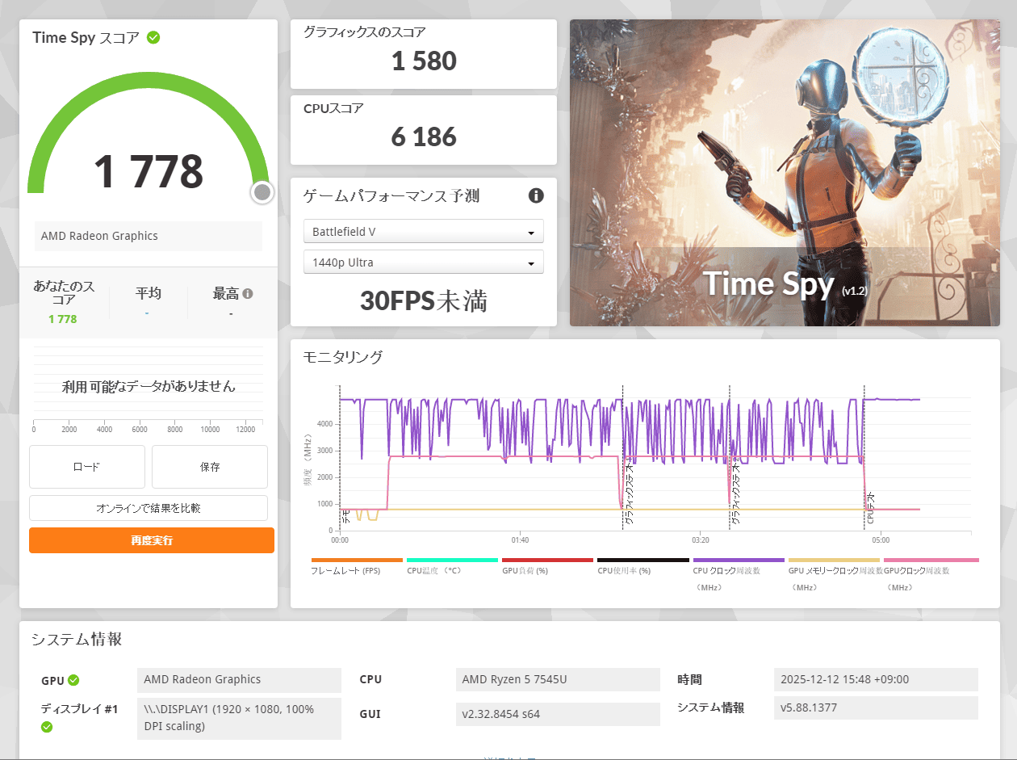Viewport: 1017px width, 760px height.
Task: Click the 01:40 marker on the monitoring chart
Action: (520, 540)
